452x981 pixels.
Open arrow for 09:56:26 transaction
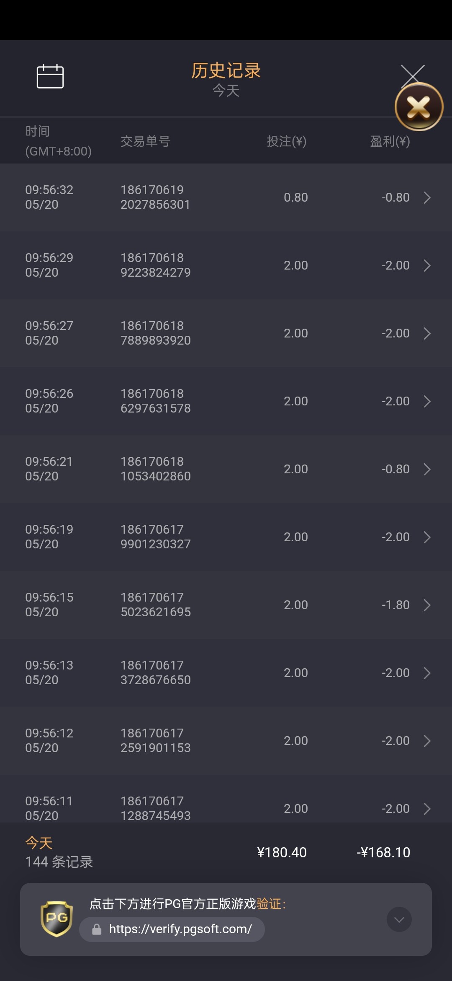coord(427,401)
